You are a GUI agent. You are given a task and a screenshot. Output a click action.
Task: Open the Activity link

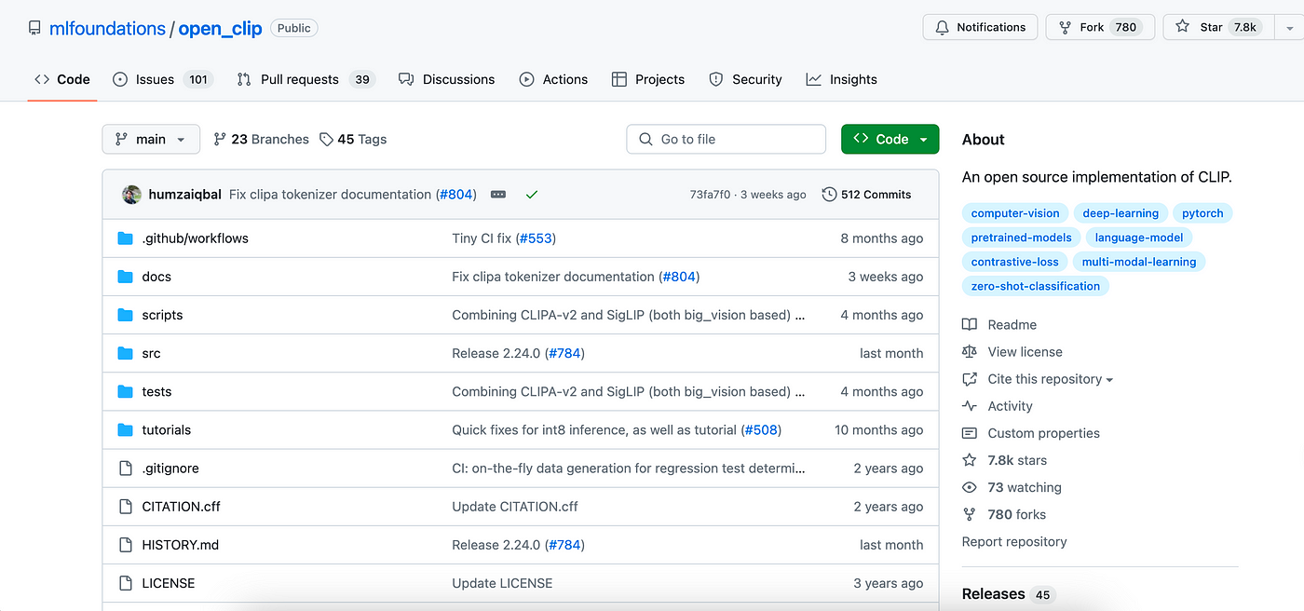click(998, 406)
